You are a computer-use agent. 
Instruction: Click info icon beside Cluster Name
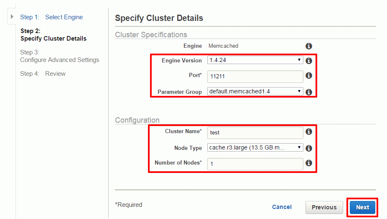pyautogui.click(x=308, y=131)
